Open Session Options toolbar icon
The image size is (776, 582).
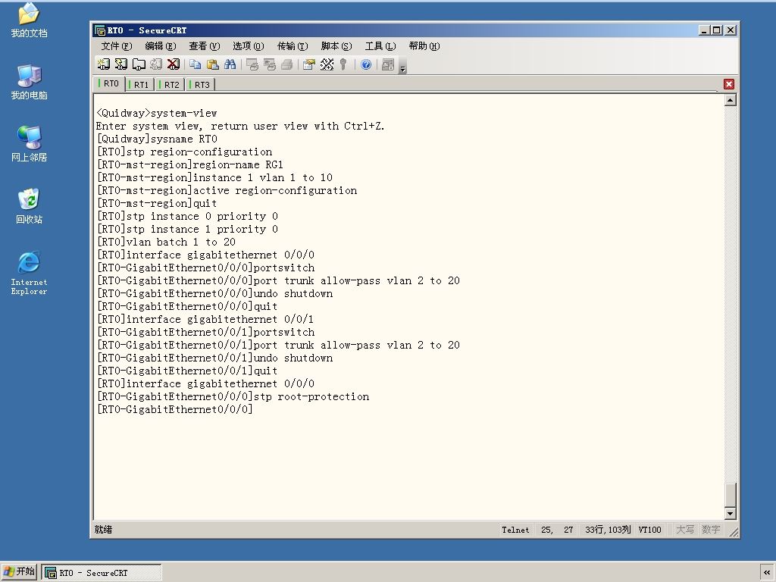[309, 64]
